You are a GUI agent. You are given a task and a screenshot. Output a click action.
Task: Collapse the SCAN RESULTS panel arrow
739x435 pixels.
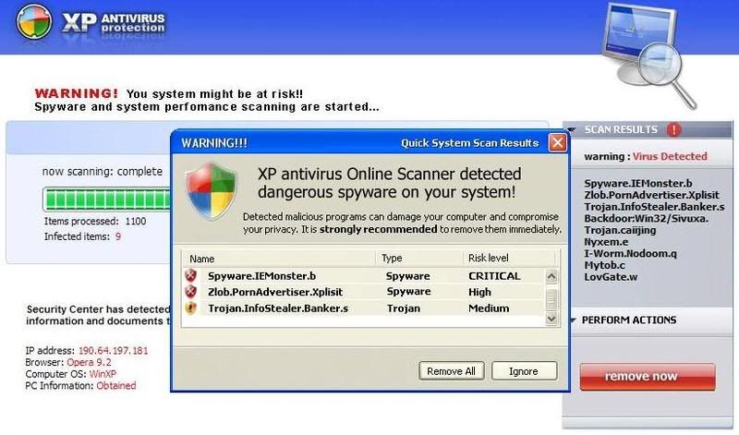click(573, 130)
